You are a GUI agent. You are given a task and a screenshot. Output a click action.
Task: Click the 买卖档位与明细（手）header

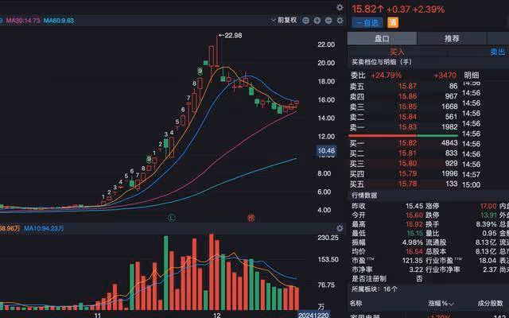click(x=382, y=62)
